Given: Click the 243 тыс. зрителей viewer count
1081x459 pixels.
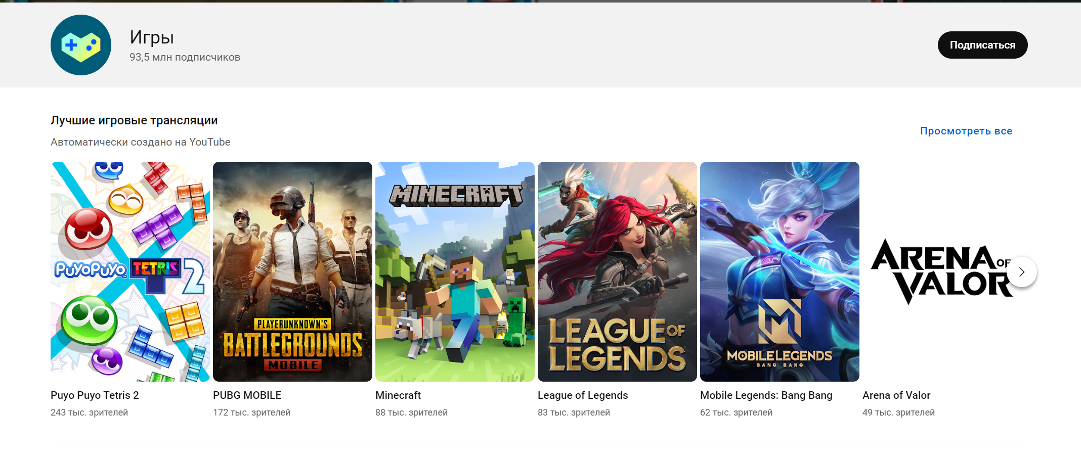Looking at the screenshot, I should pyautogui.click(x=90, y=412).
